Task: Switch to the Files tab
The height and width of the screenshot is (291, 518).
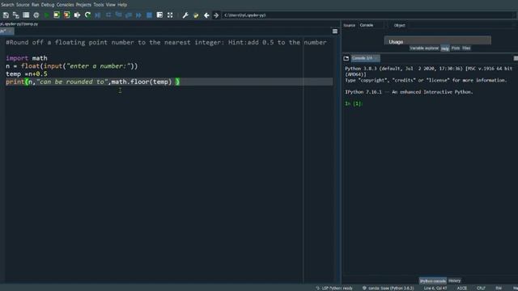Action: [466, 48]
